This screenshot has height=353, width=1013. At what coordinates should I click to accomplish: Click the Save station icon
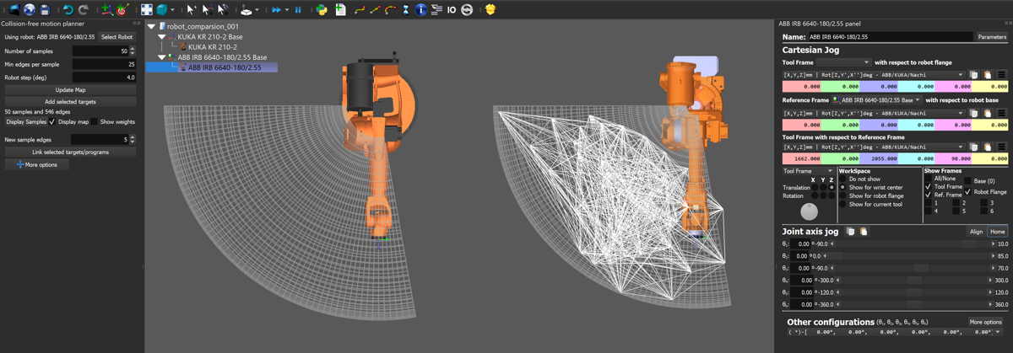click(45, 10)
